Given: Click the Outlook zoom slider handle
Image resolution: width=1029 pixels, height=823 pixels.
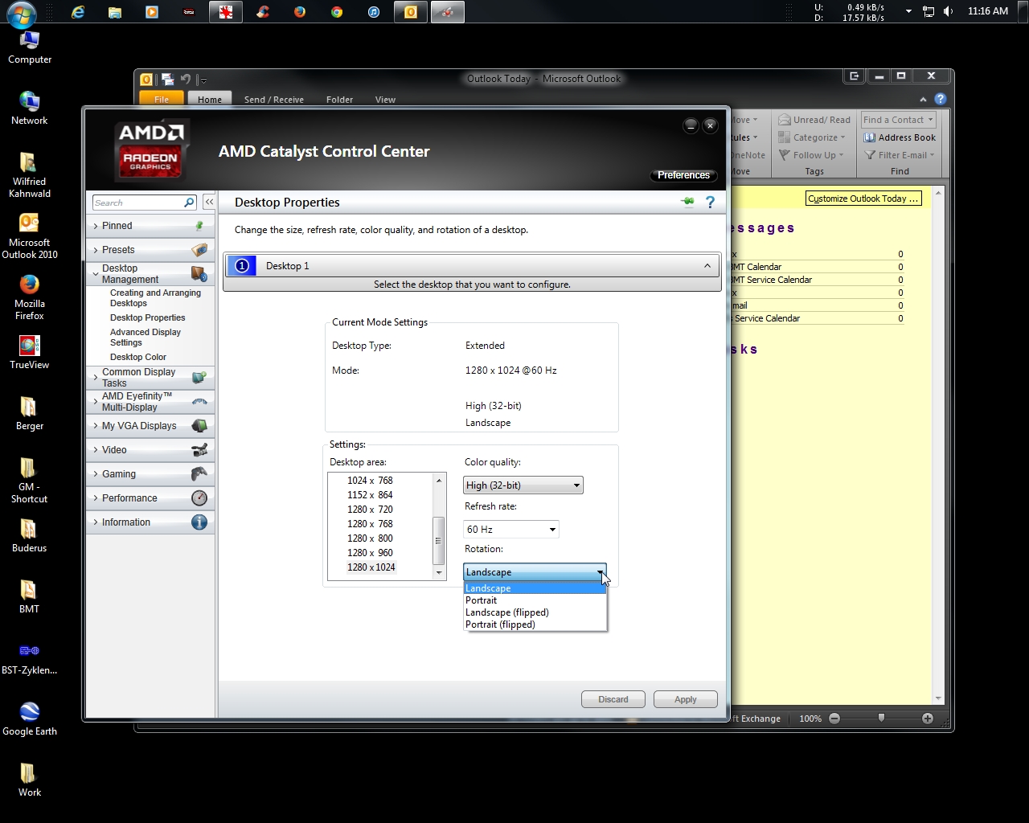Looking at the screenshot, I should click(x=881, y=718).
